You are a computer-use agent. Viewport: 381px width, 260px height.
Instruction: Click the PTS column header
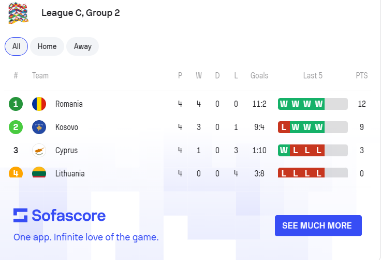362,75
